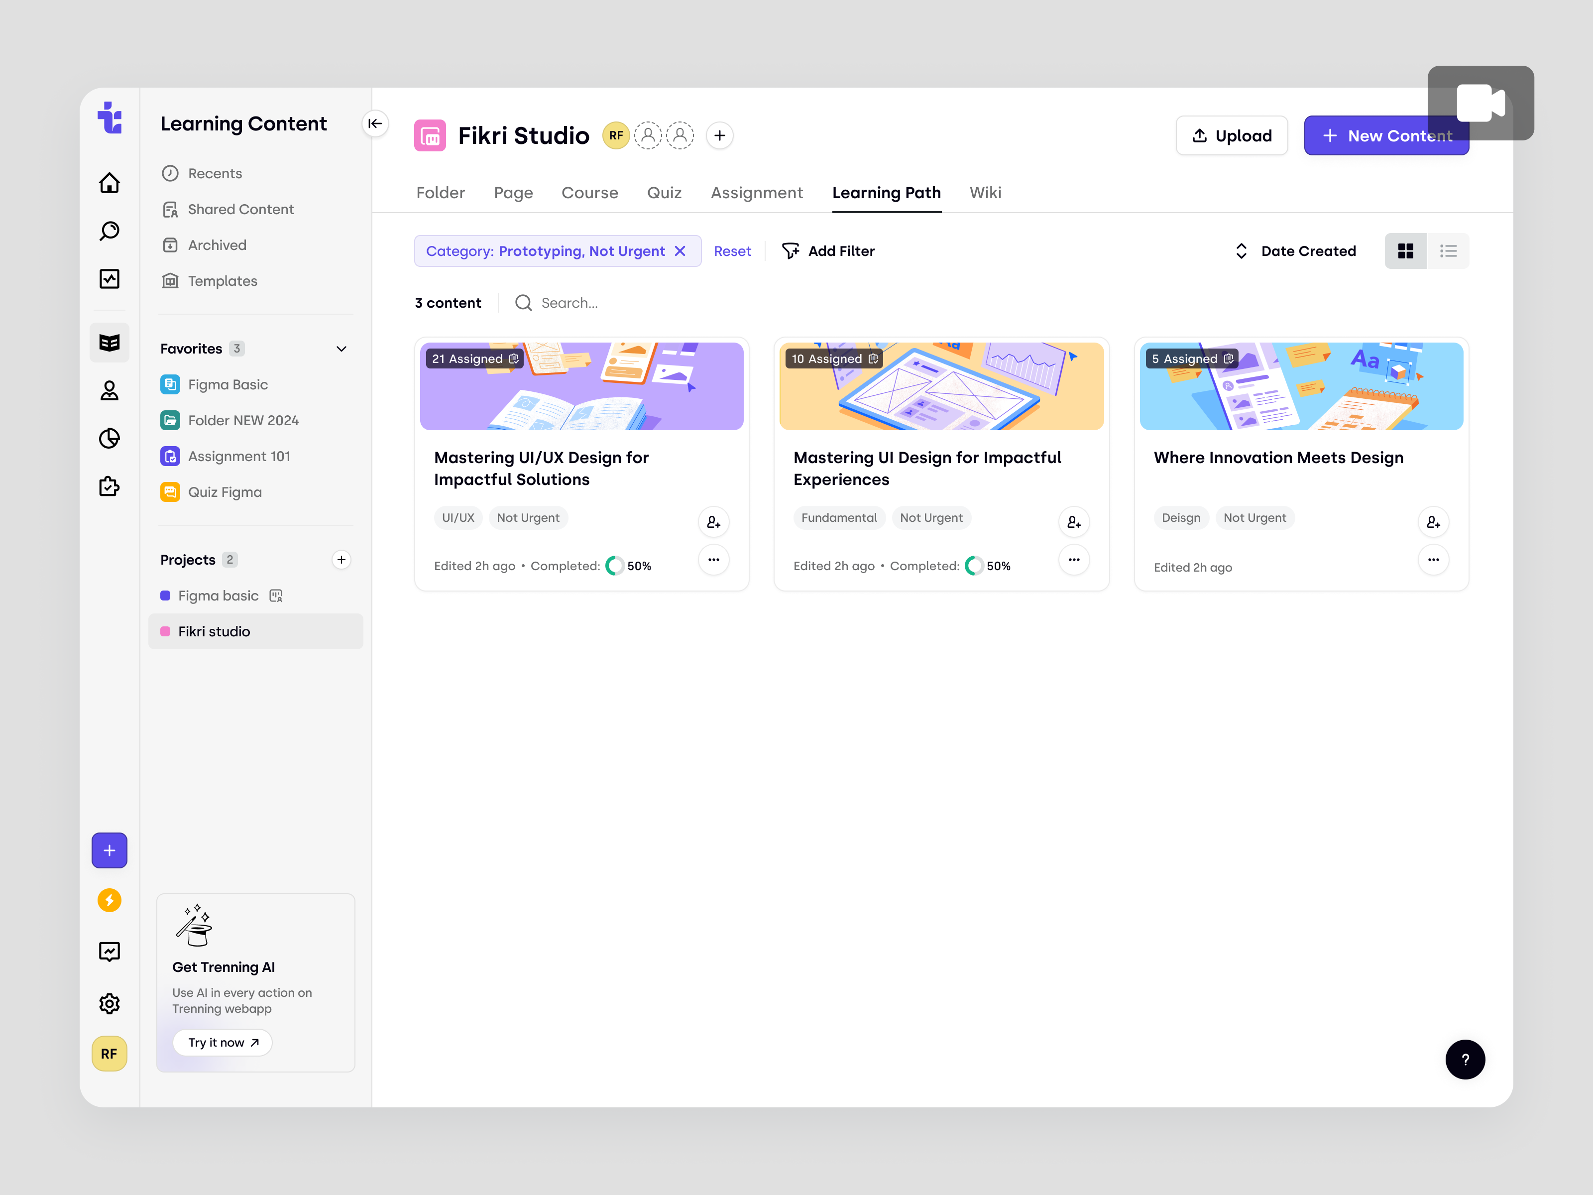Open the Feedback icon above settings
1593x1195 pixels.
[x=110, y=951]
